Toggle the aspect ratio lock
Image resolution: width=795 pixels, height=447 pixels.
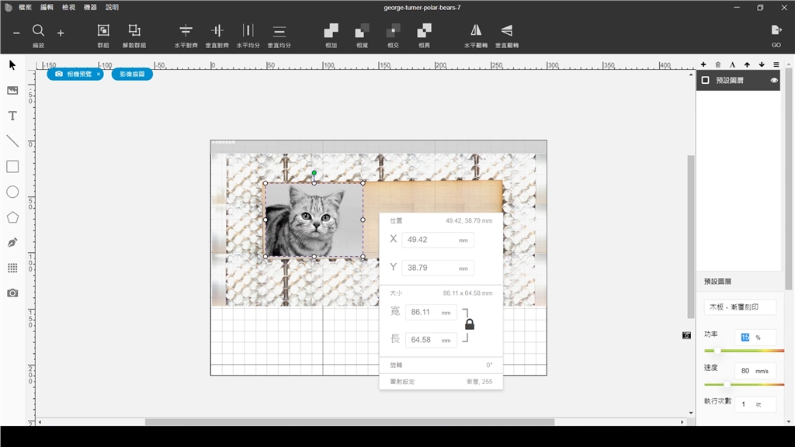point(470,324)
